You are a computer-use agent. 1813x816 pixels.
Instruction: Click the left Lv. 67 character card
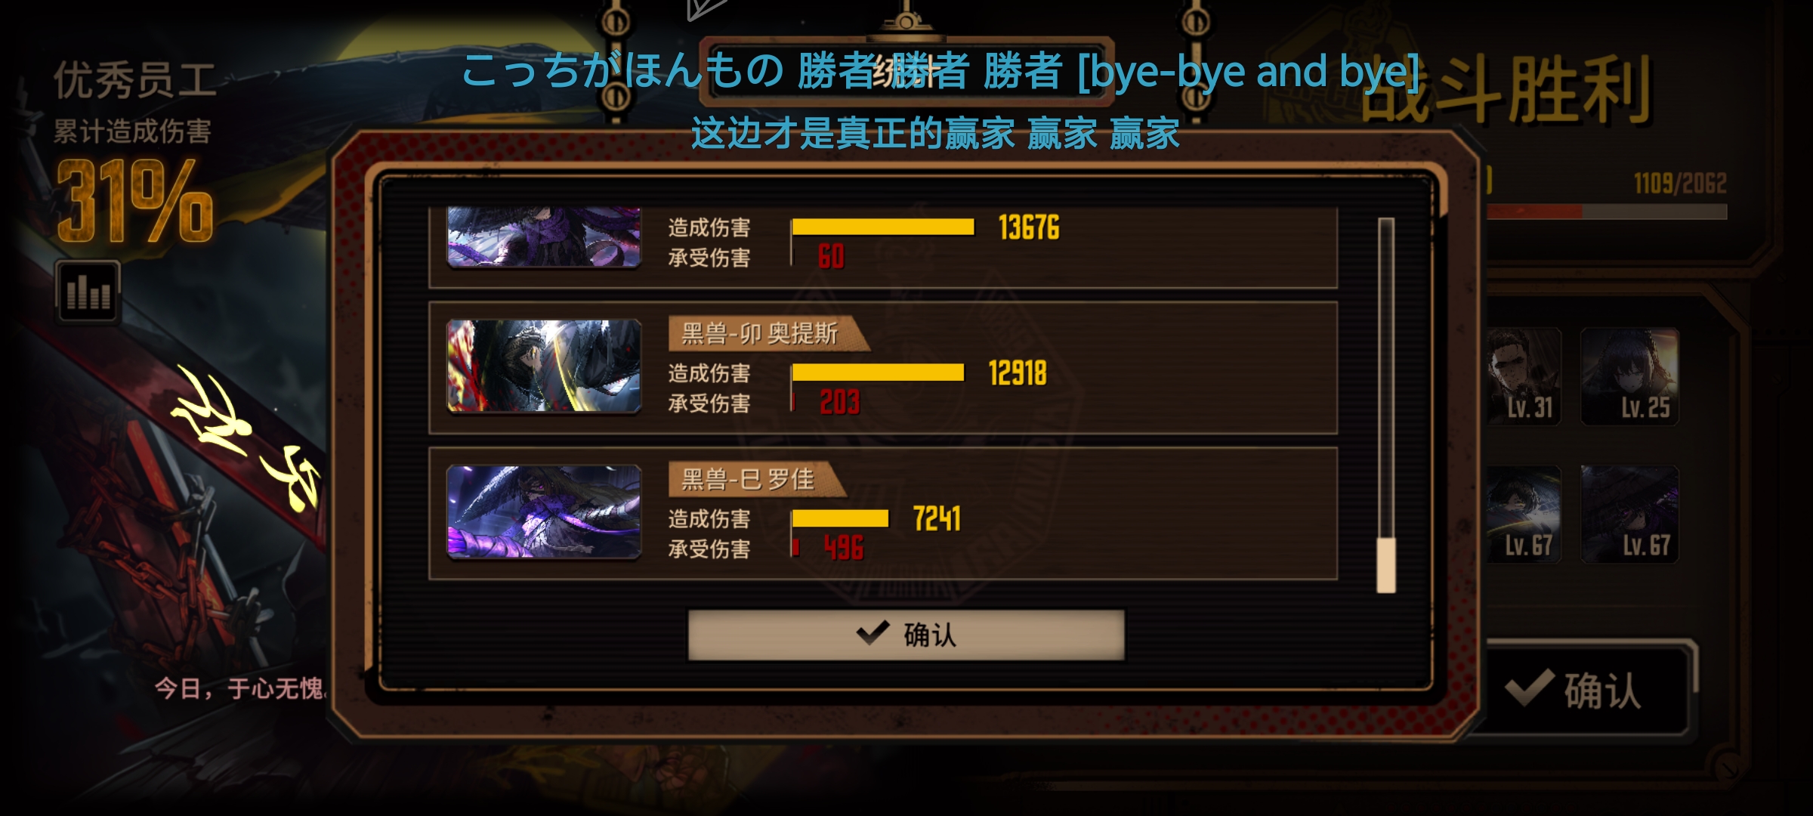1523,514
